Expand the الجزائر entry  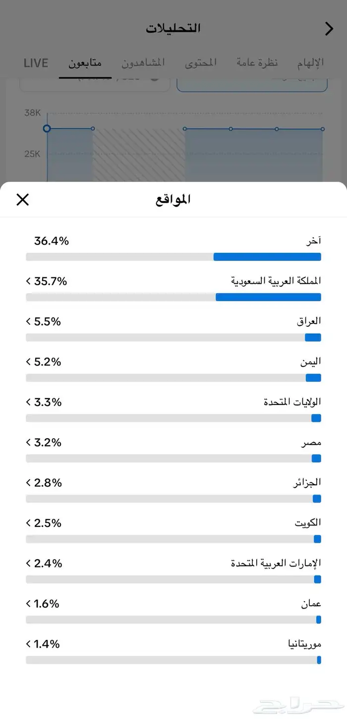[x=28, y=483]
